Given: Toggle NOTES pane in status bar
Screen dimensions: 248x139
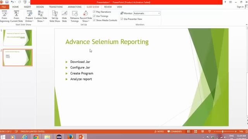Looking at the screenshot, I should click(x=159, y=131).
